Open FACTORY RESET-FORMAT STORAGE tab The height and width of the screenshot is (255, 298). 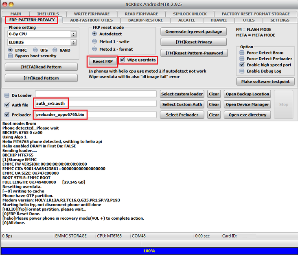(256, 14)
